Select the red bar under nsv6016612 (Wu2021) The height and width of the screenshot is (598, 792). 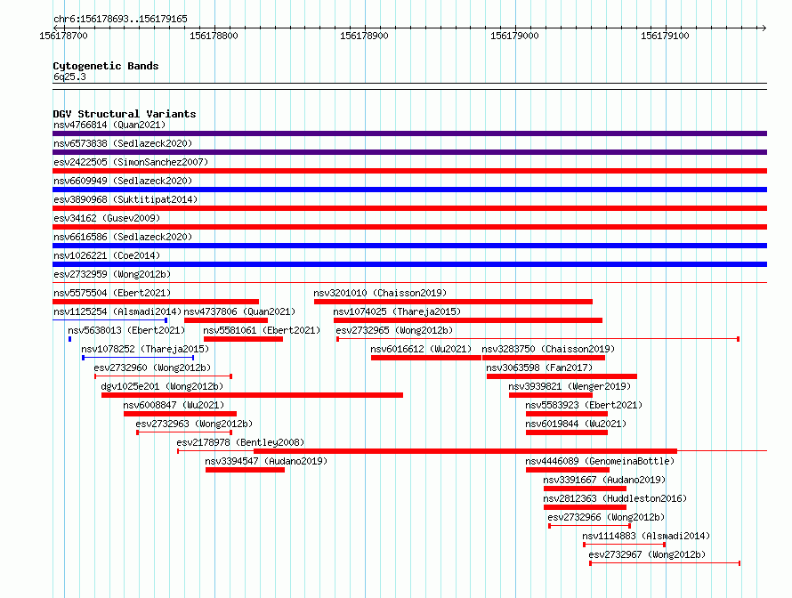point(426,358)
